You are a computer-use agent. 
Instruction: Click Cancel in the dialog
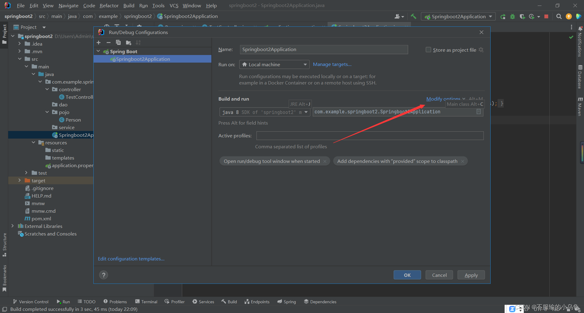pyautogui.click(x=439, y=275)
